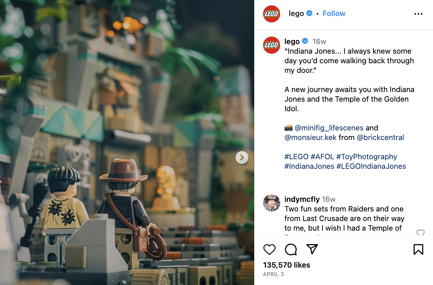
Task: Like the post with the heart icon
Action: pyautogui.click(x=269, y=249)
